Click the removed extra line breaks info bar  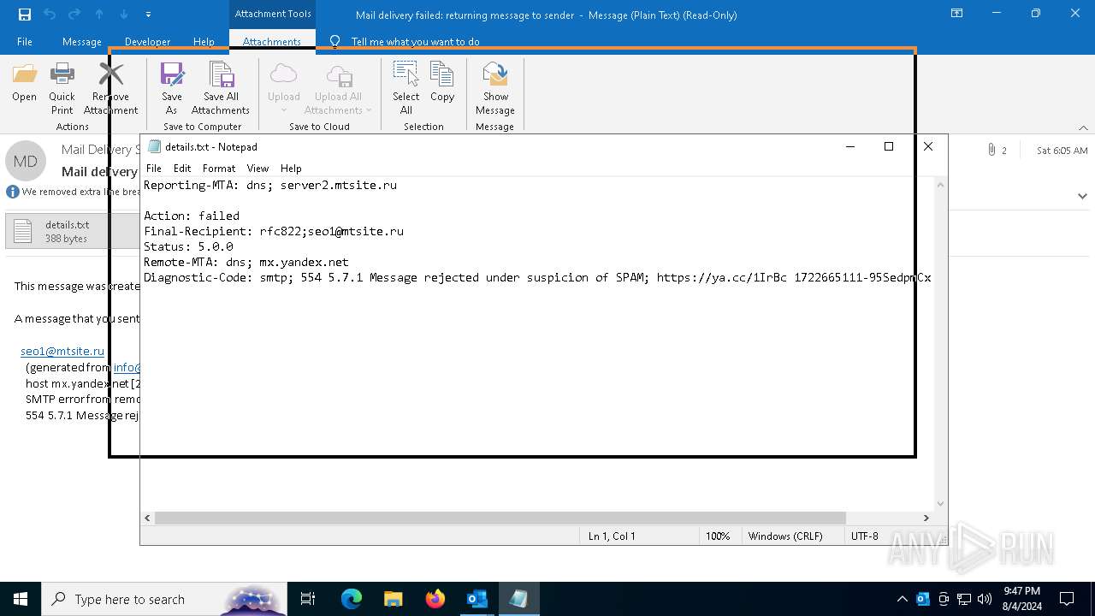[74, 192]
